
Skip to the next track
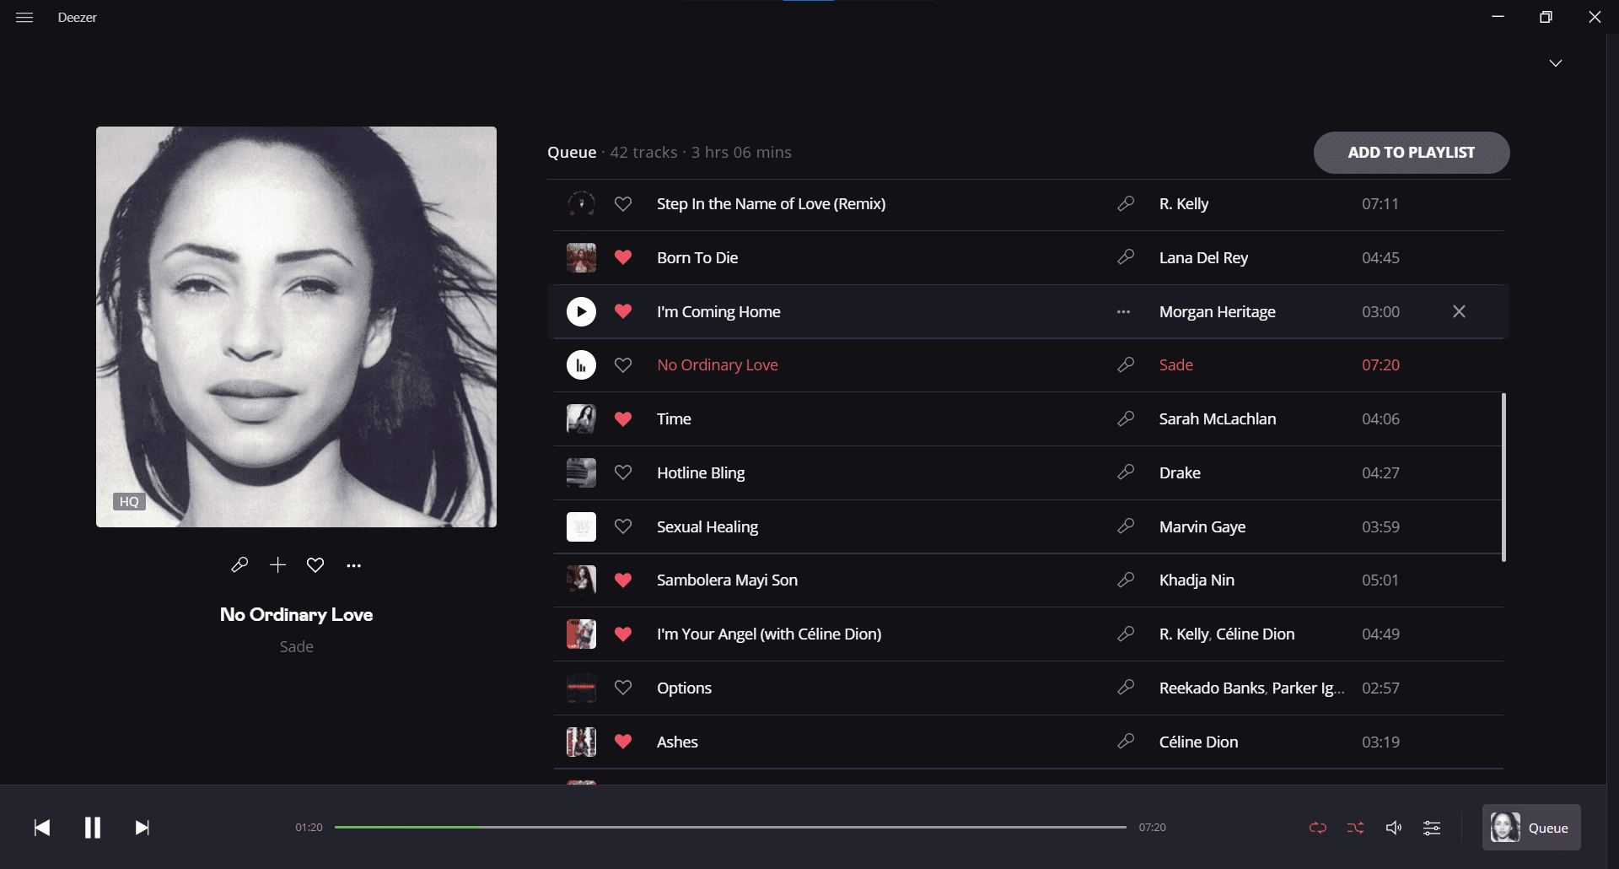[x=143, y=828]
